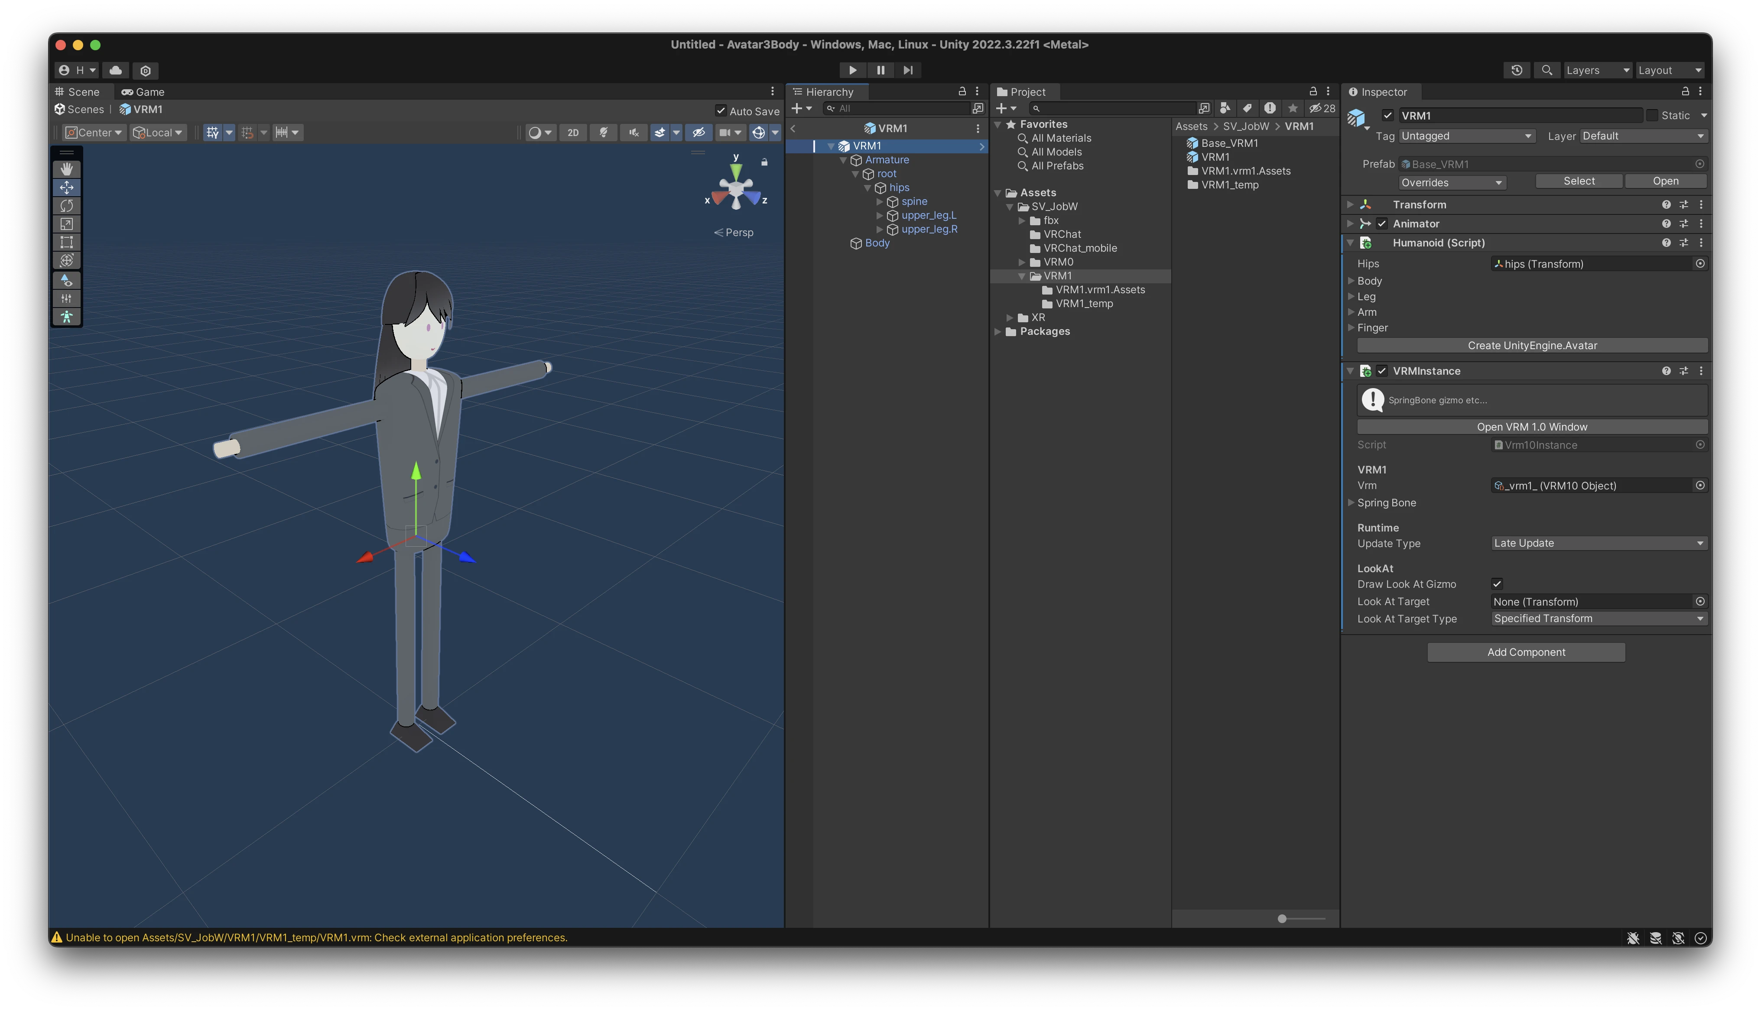Select the Scale tool
This screenshot has width=1761, height=1011.
click(67, 224)
